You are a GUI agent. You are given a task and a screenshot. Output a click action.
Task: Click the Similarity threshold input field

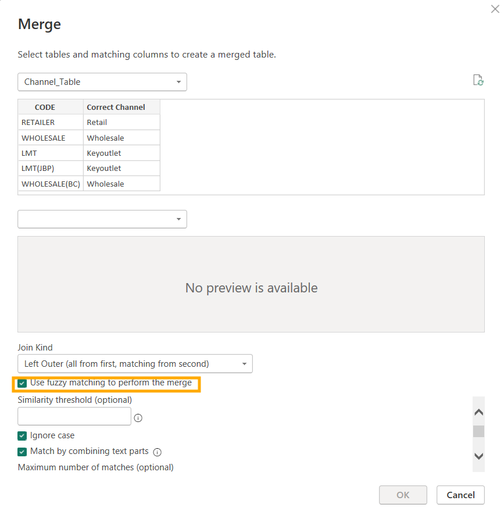[x=74, y=416]
